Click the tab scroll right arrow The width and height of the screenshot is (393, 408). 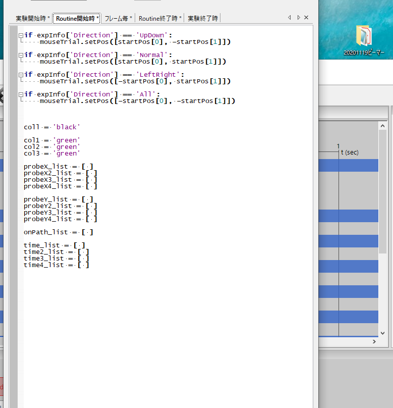pyautogui.click(x=298, y=18)
